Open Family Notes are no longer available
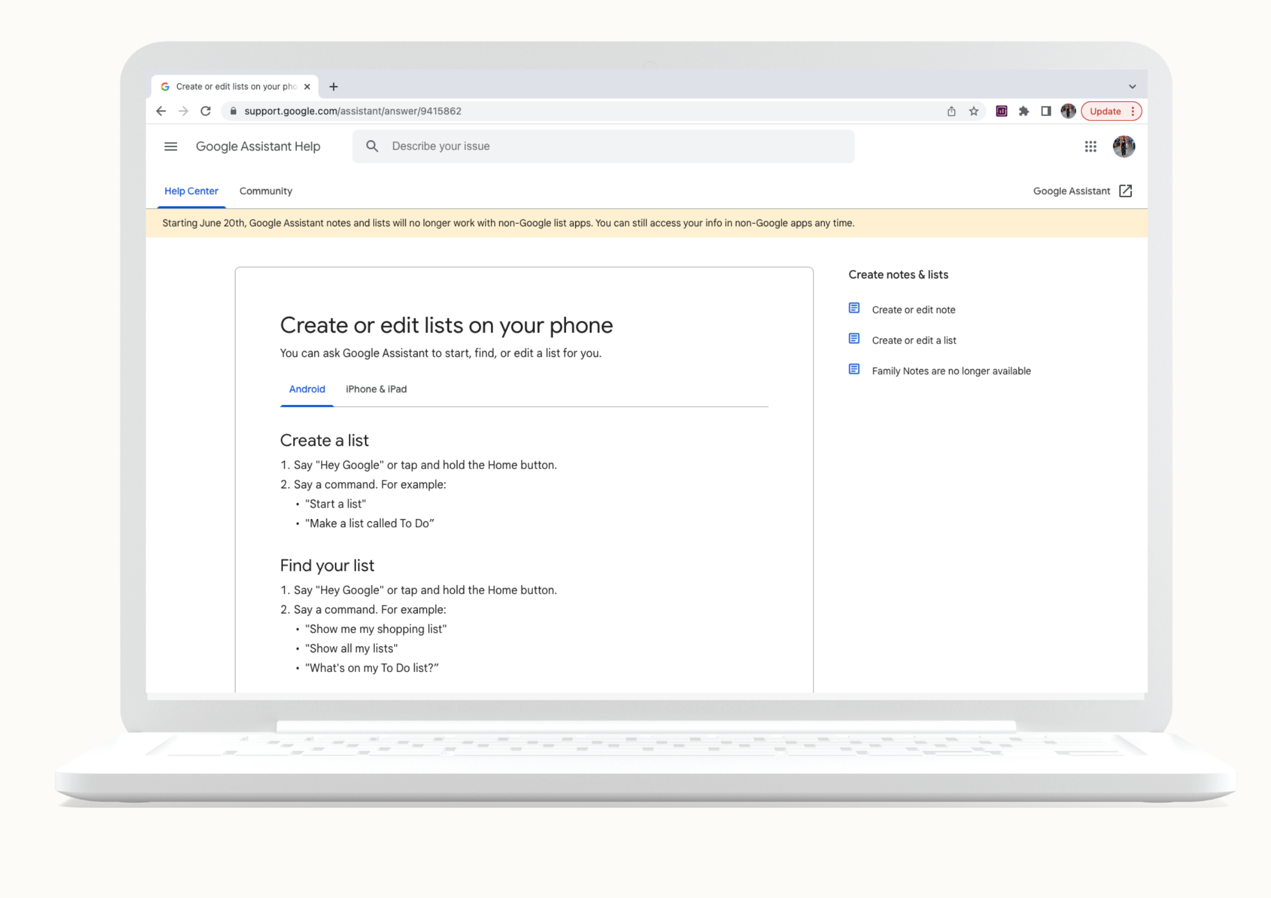Image resolution: width=1271 pixels, height=898 pixels. tap(951, 371)
